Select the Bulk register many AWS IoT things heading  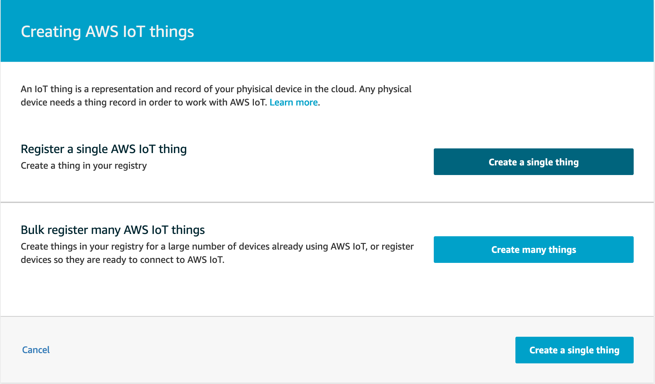113,230
